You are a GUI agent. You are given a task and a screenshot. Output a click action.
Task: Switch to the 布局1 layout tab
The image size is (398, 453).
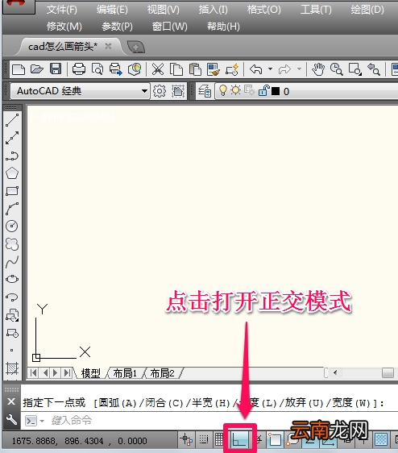(x=125, y=373)
